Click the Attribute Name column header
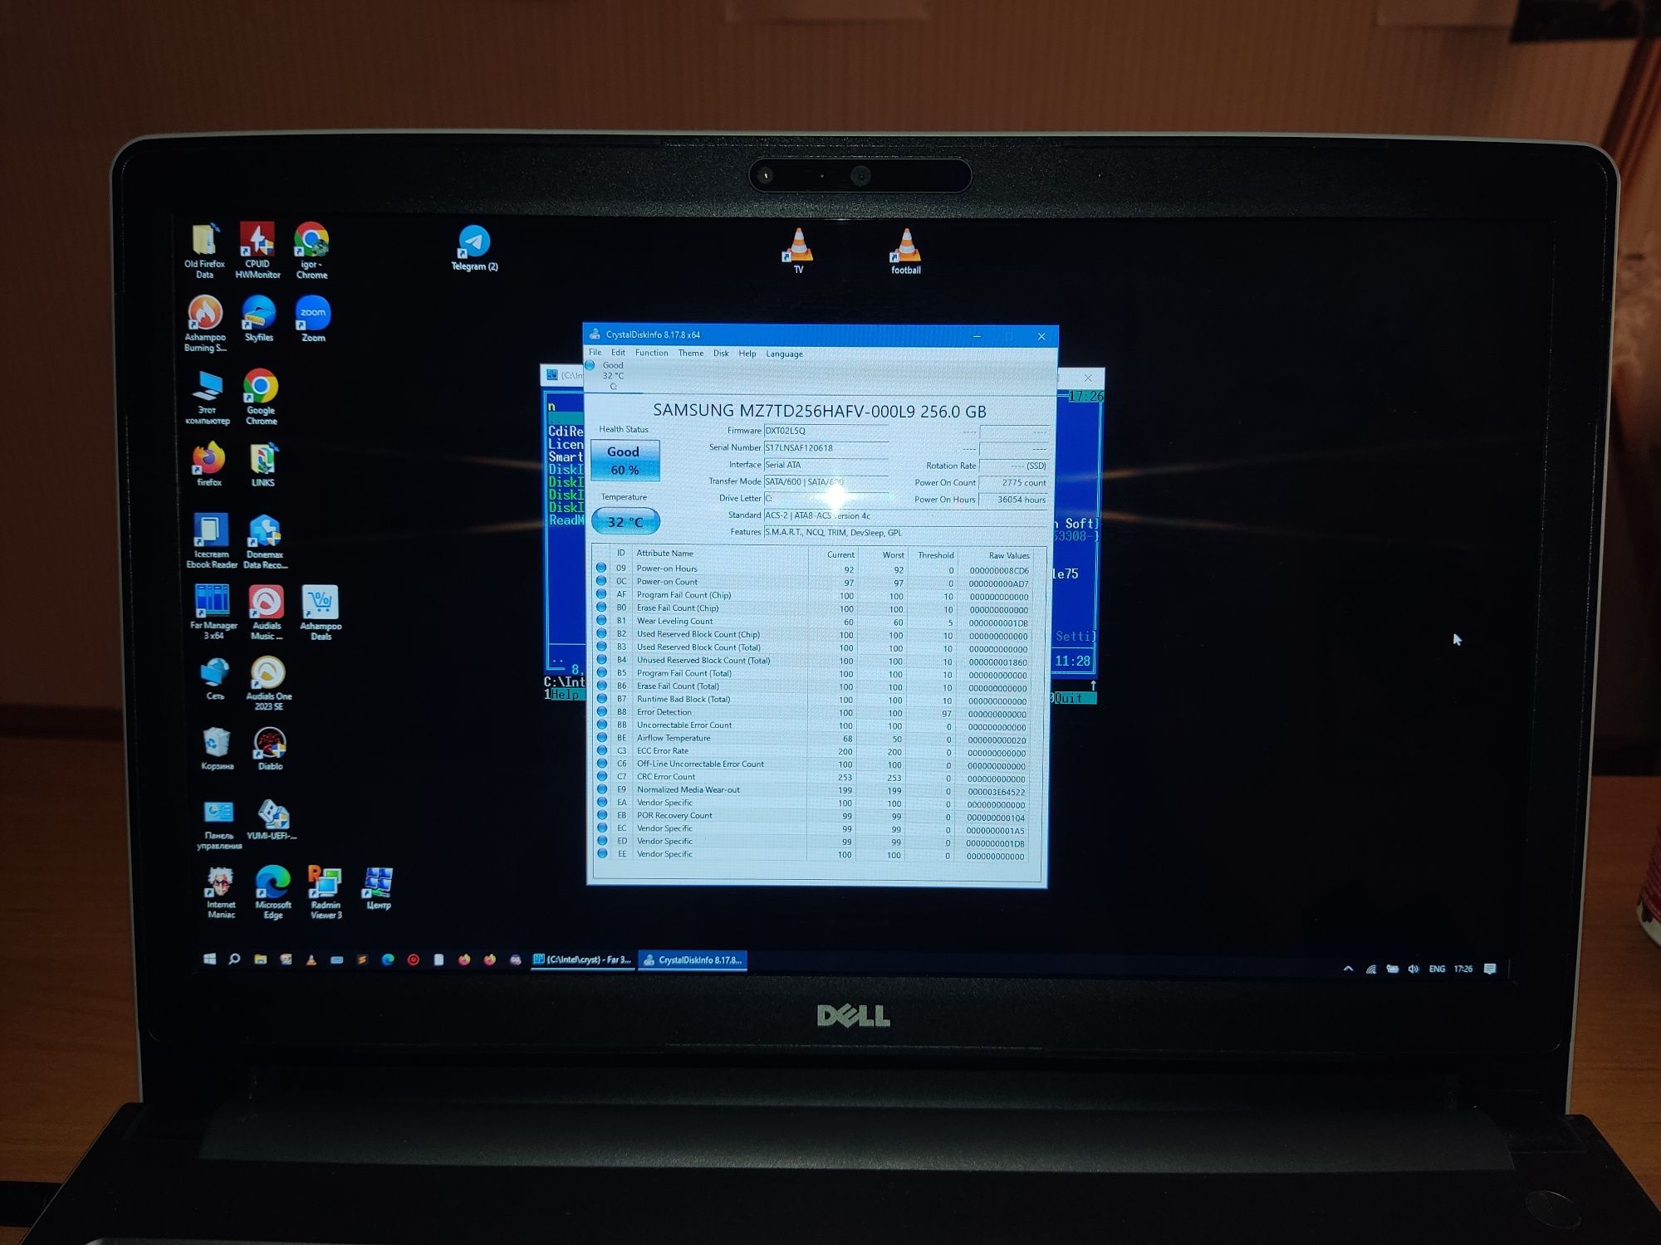The width and height of the screenshot is (1661, 1245). click(x=664, y=554)
